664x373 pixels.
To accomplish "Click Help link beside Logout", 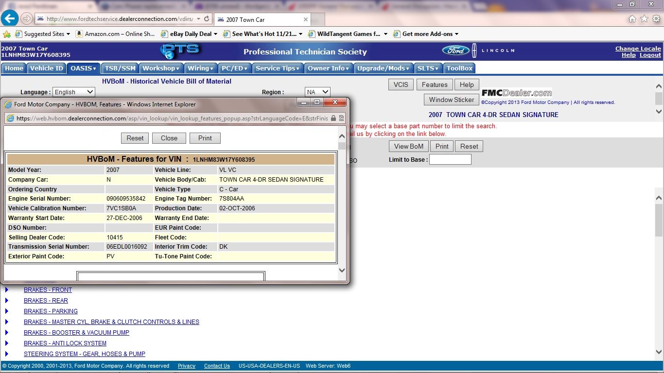I will tap(629, 55).
